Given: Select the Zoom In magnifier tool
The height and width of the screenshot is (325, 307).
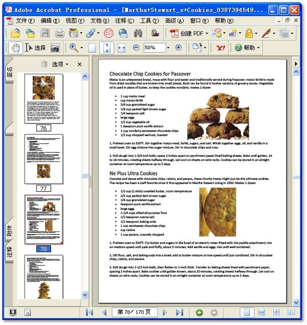Looking at the screenshot, I should pos(74,48).
